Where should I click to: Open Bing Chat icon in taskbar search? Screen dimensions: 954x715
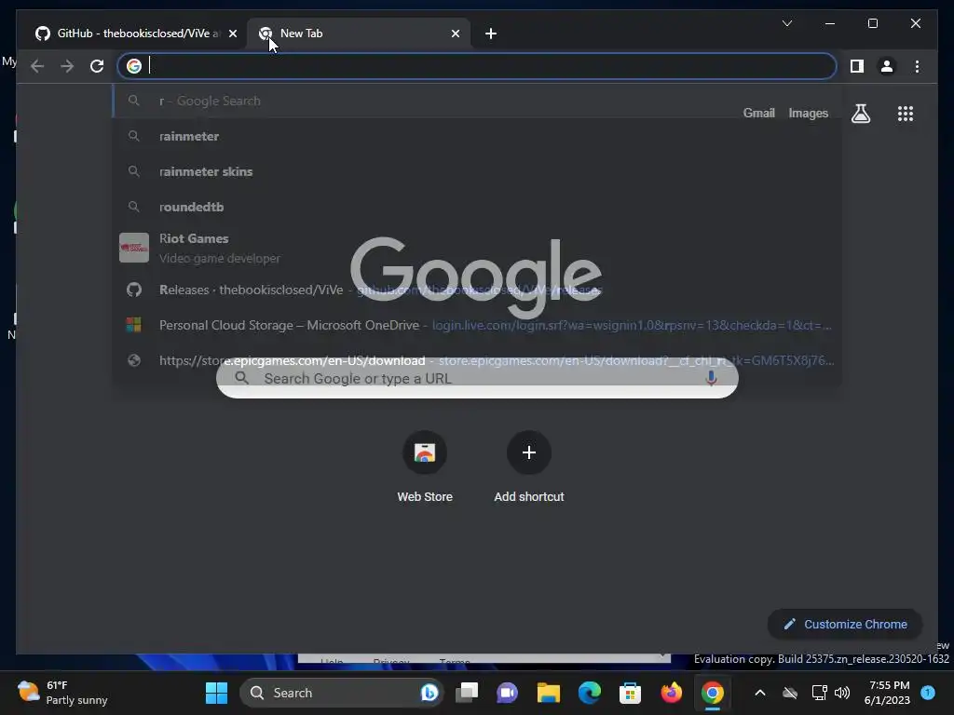(x=429, y=693)
